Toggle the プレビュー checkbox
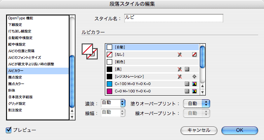The height and width of the screenshot is (140, 264). pyautogui.click(x=9, y=130)
